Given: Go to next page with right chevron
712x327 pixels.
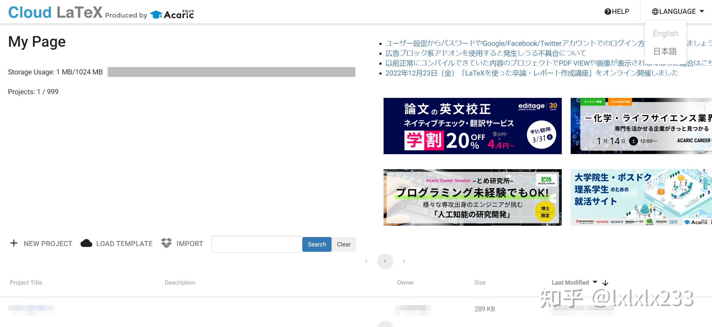Looking at the screenshot, I should coord(404,261).
